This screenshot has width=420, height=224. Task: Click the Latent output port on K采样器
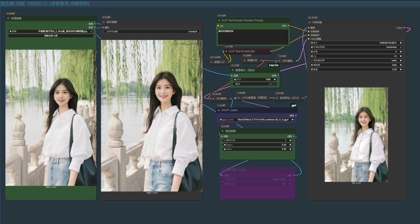404,28
